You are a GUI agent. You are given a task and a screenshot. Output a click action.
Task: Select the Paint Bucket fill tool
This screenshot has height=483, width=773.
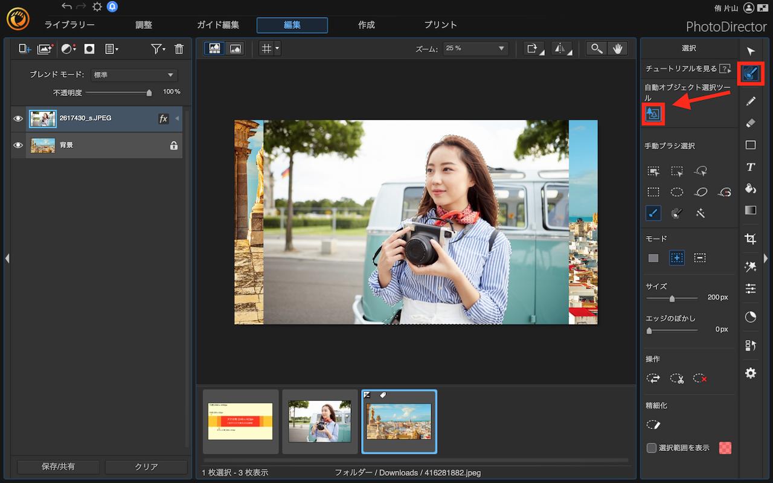tap(750, 189)
